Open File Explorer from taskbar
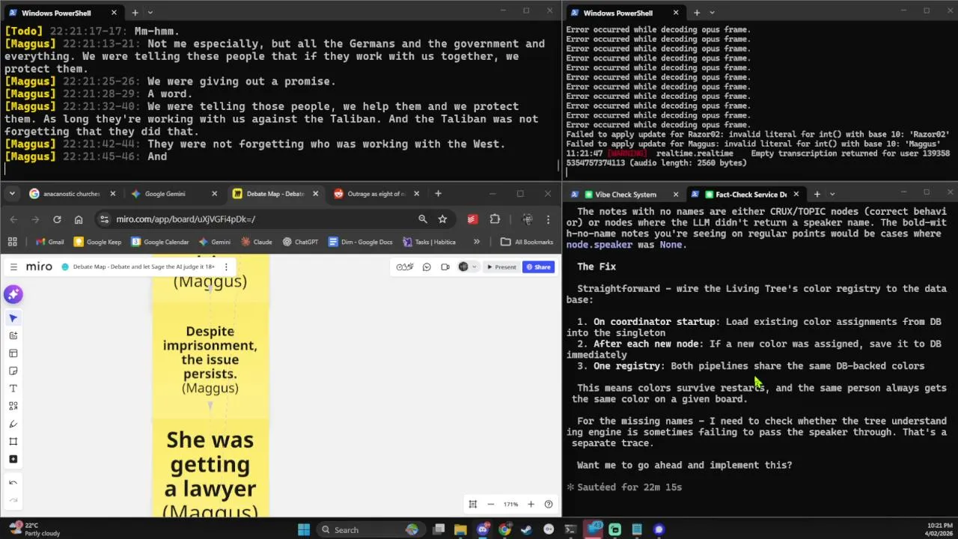The image size is (958, 539). 460,529
